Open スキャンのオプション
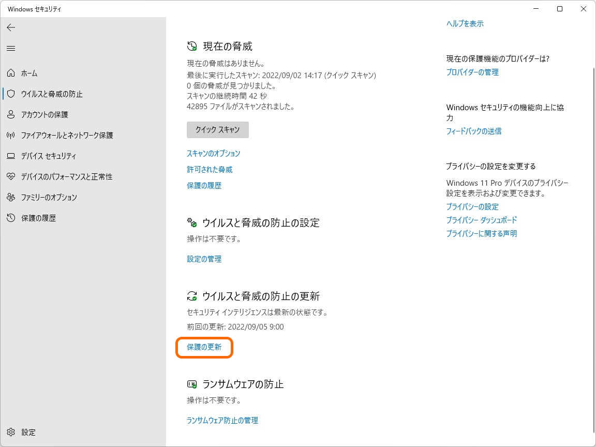Viewport: 596px width, 447px height. [x=214, y=153]
